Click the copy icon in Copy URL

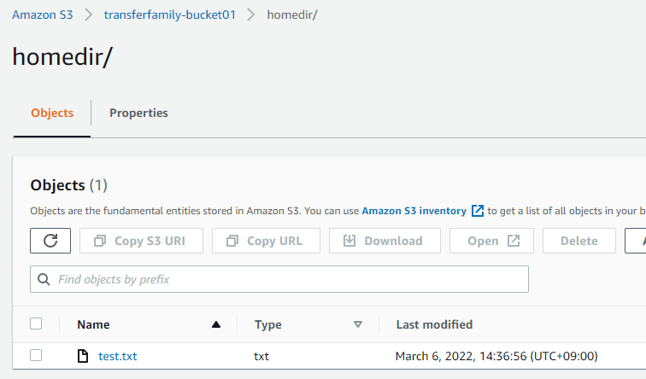tap(232, 241)
